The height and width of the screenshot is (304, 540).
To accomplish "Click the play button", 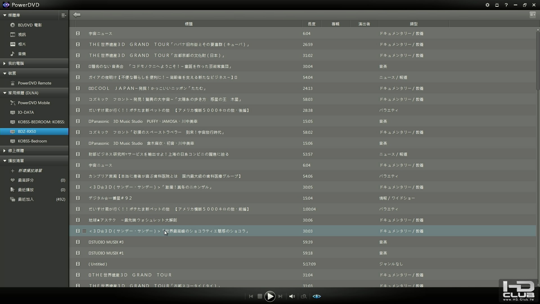I will (270, 296).
